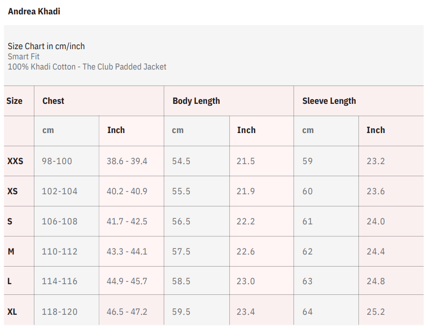Click the Club Padded Jacket description

pos(87,67)
